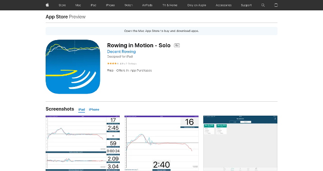Click the 4+ age rating badge
323x171 pixels.
177,45
